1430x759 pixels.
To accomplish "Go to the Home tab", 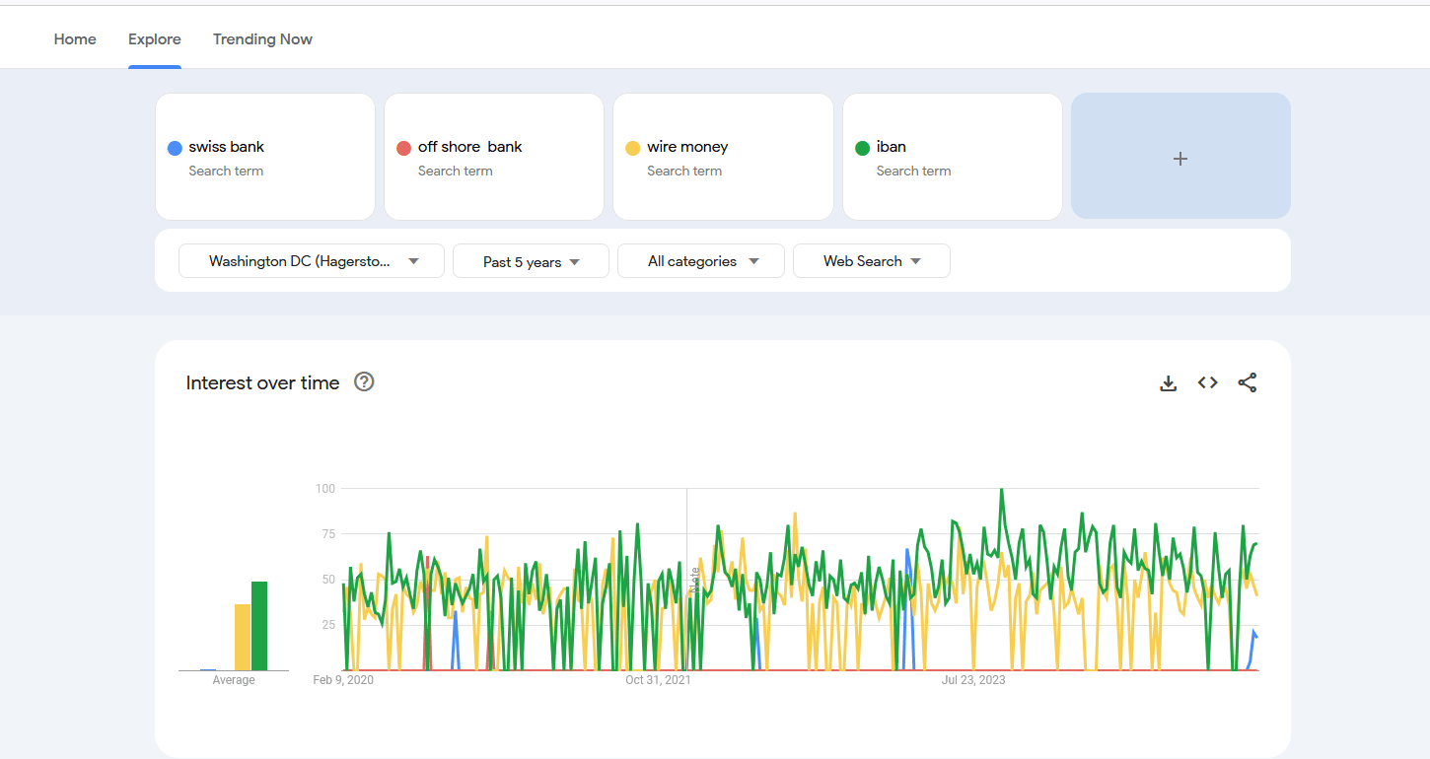I will coord(75,39).
